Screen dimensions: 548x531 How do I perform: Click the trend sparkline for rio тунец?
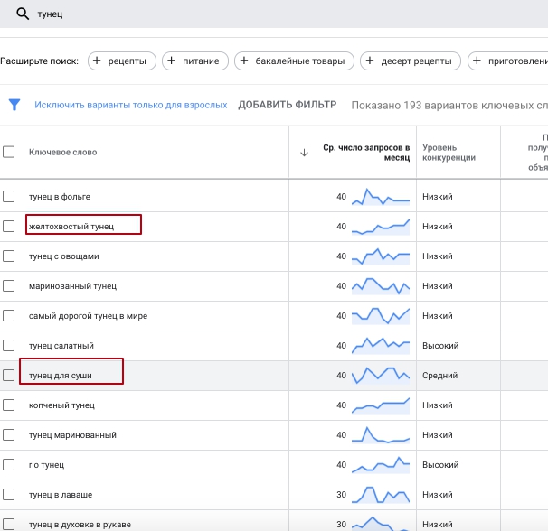click(x=381, y=465)
